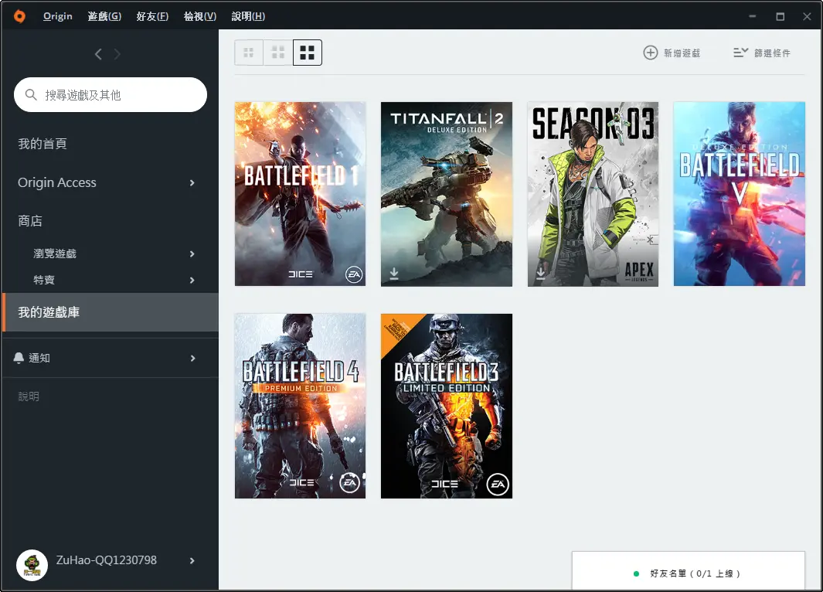Expand 通知 notifications arrow
Image resolution: width=823 pixels, height=592 pixels.
[192, 358]
